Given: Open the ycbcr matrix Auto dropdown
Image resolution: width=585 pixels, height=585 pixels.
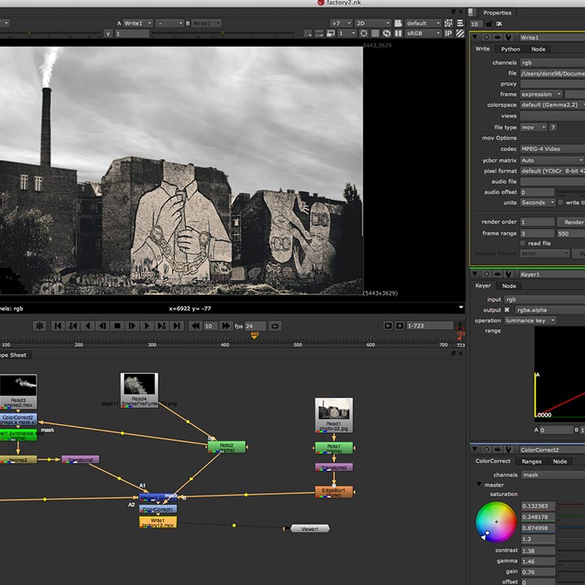Looking at the screenshot, I should coord(552,160).
